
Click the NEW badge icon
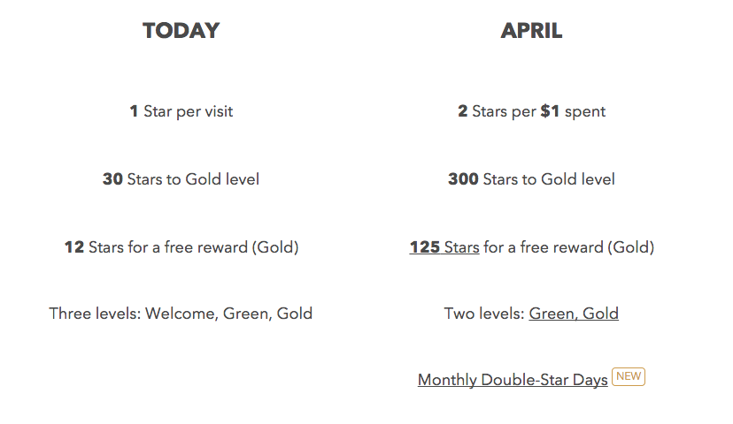pyautogui.click(x=629, y=376)
